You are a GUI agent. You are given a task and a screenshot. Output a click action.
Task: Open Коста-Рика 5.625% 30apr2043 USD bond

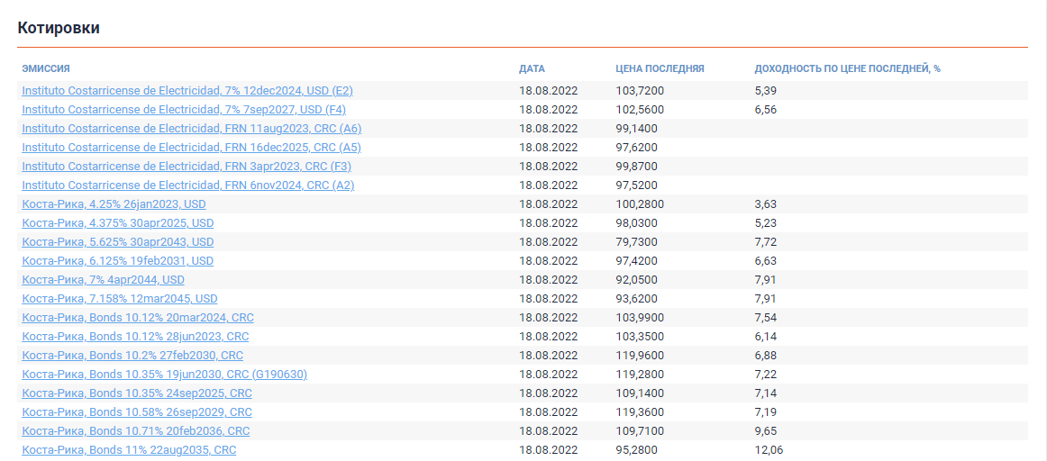pos(117,242)
